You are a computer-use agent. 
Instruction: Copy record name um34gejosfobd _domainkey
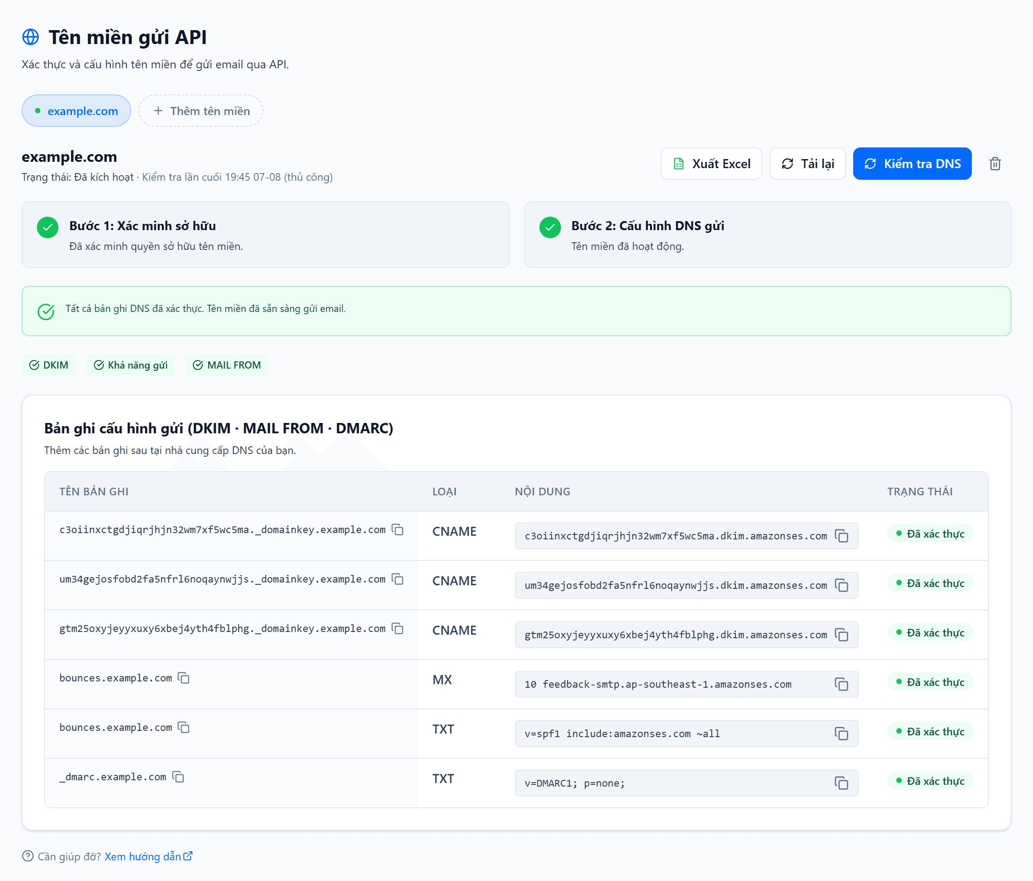(x=397, y=579)
